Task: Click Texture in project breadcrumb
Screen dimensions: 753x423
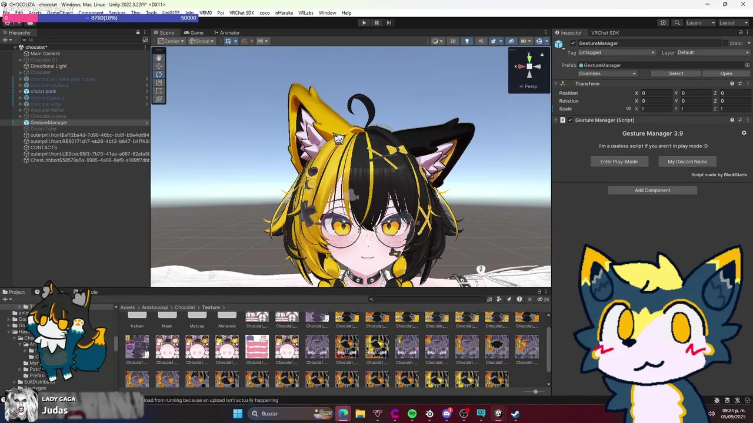Action: click(x=211, y=307)
